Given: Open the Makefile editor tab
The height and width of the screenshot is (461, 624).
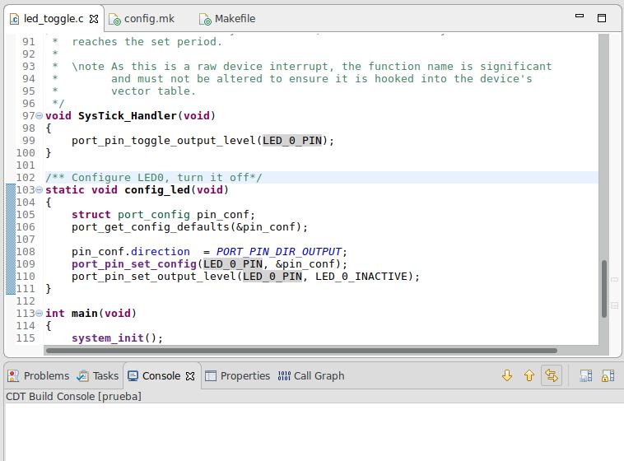Looking at the screenshot, I should click(228, 19).
